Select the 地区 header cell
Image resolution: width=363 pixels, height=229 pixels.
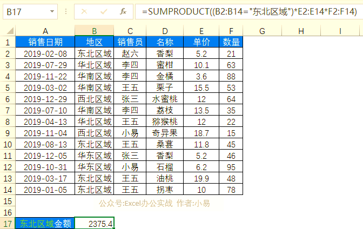click(94, 42)
